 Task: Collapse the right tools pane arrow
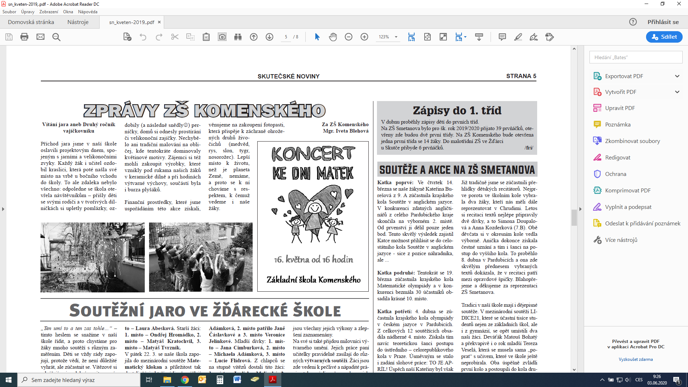pyautogui.click(x=580, y=209)
